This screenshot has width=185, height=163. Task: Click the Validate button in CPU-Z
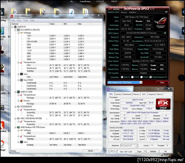click(x=153, y=152)
